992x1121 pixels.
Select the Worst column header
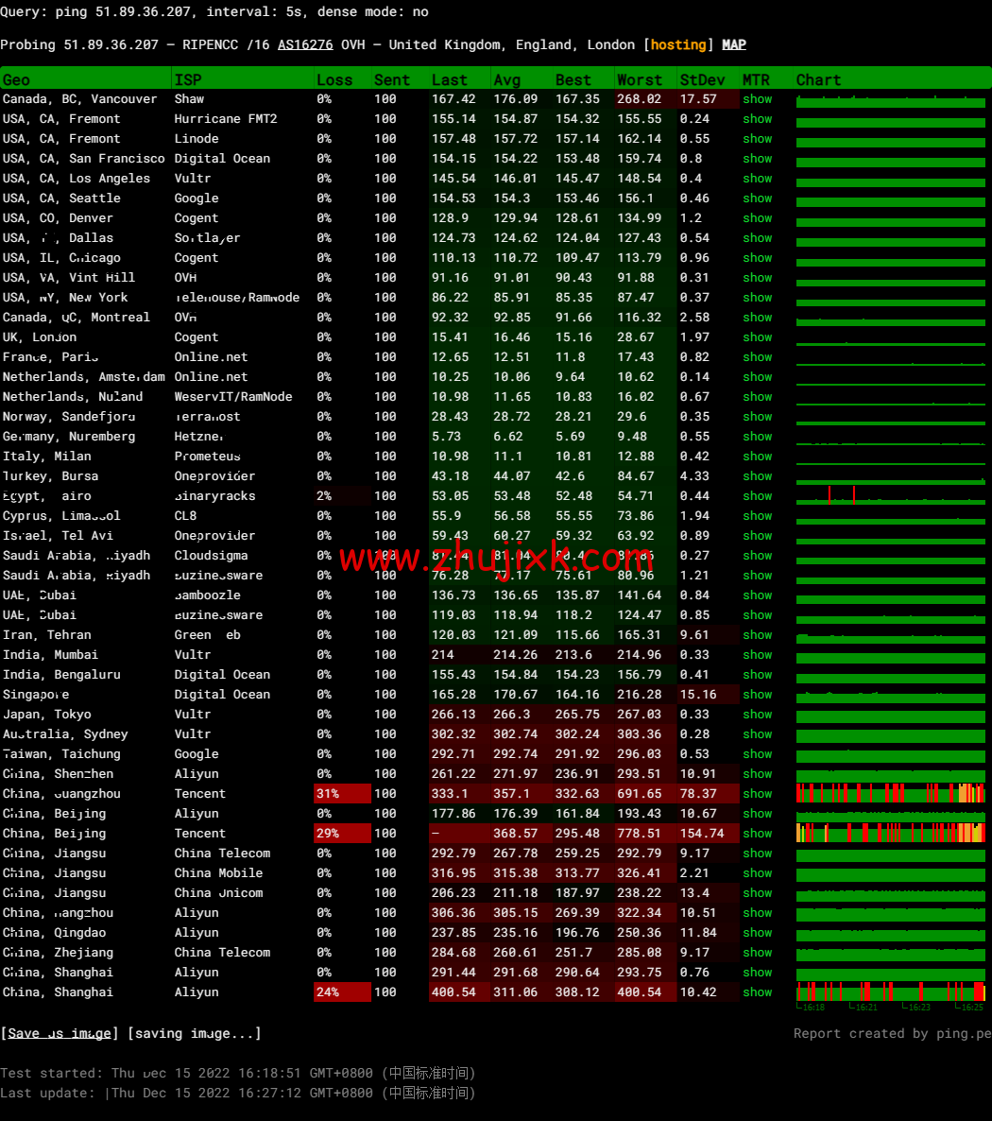[640, 80]
